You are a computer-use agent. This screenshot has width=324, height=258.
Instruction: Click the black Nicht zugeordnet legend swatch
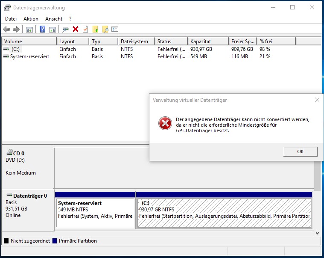[x=6, y=240]
